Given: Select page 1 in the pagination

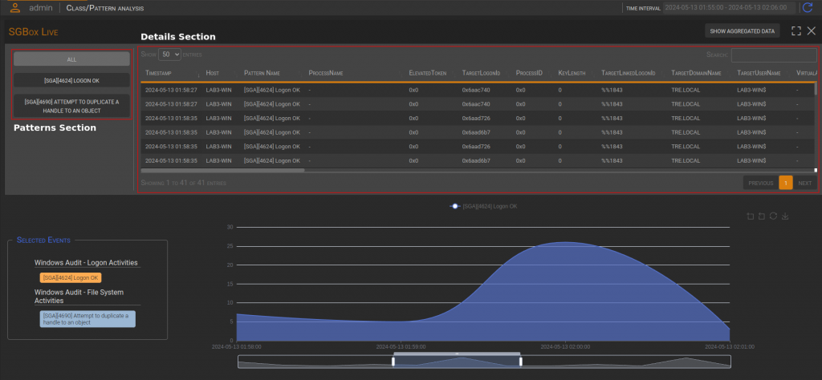Looking at the screenshot, I should click(x=786, y=183).
